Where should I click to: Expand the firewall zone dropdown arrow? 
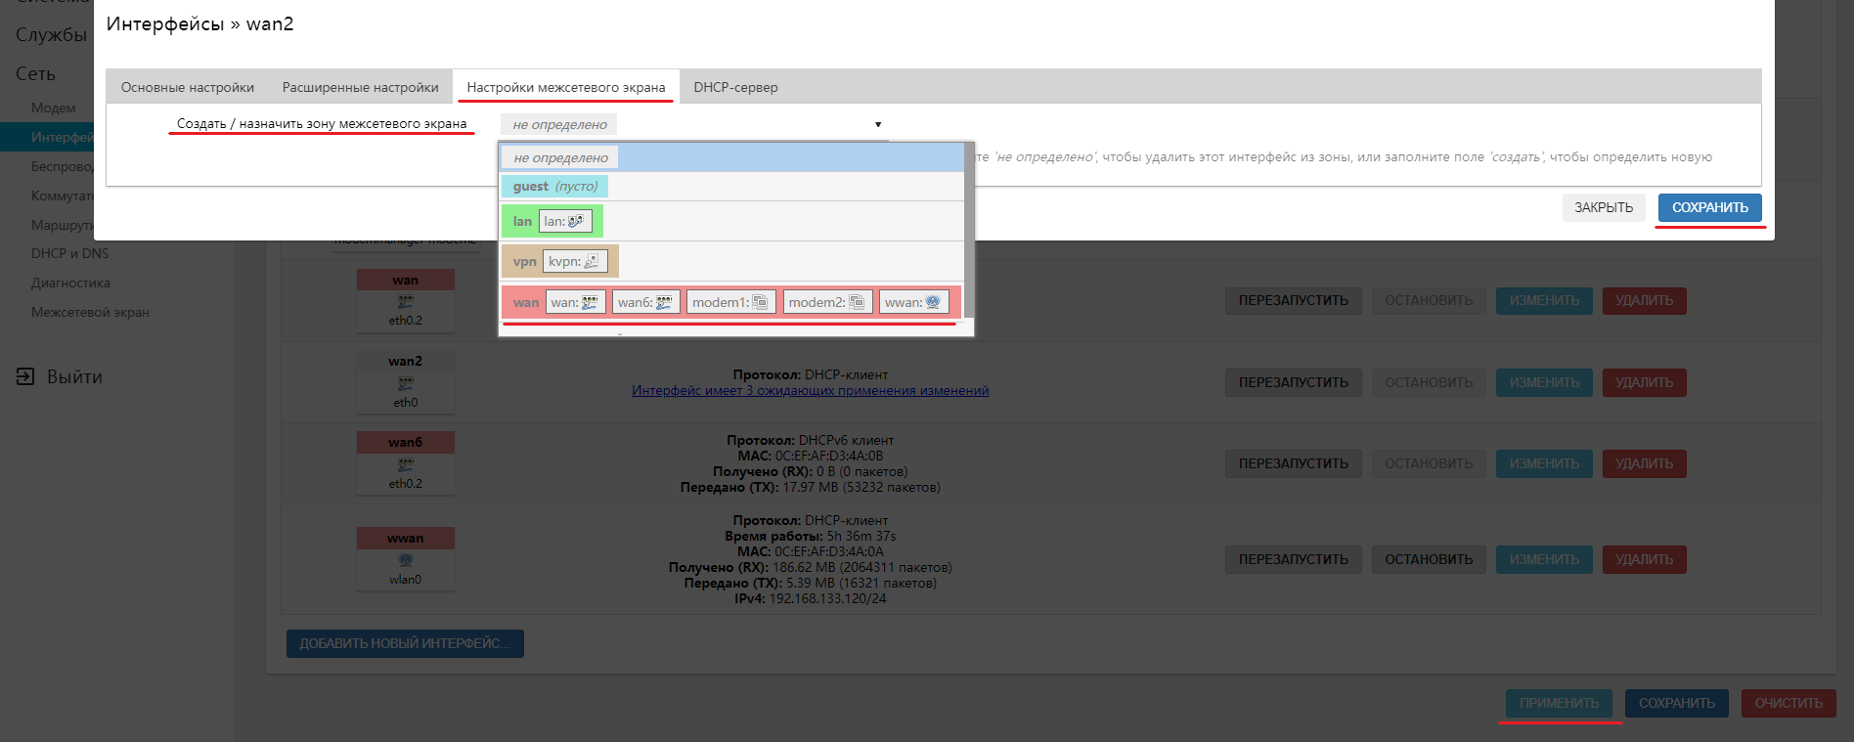pos(878,124)
